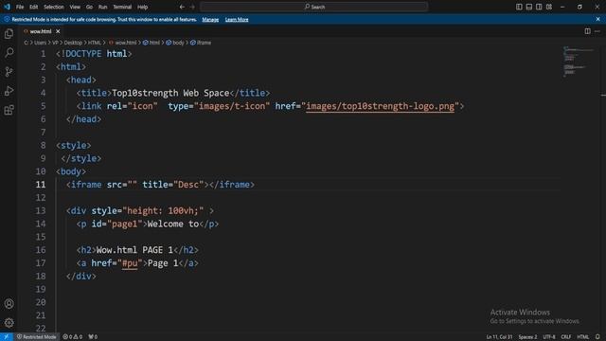Open the Search view in activity bar
This screenshot has width=606, height=341.
[9, 53]
